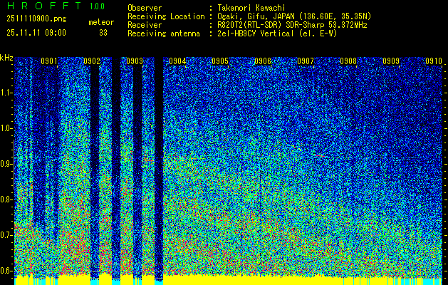Click the 0.8 frequency axis label
The image size is (448, 285).
click(x=6, y=199)
